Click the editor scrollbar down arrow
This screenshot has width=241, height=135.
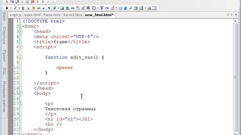235,133
